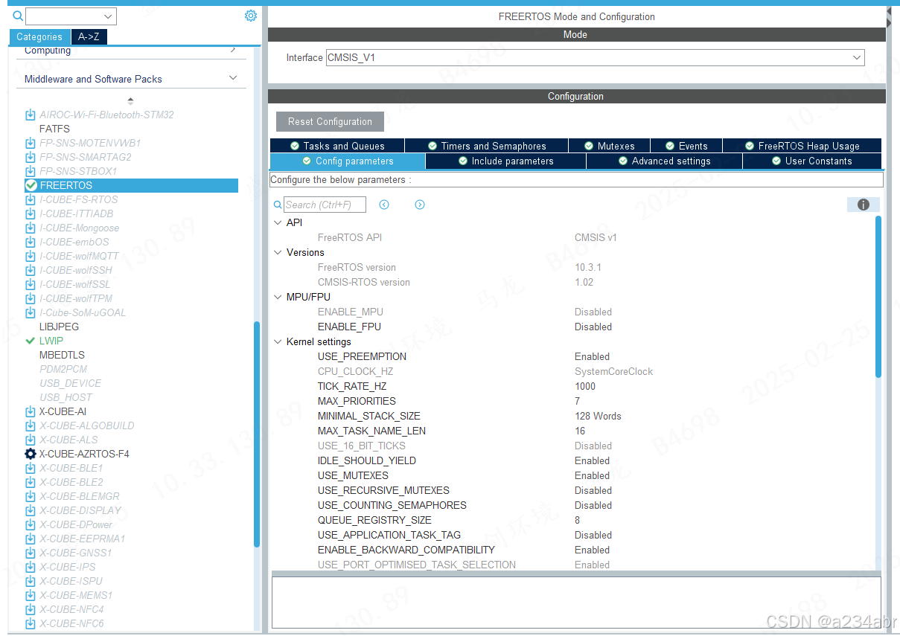Click the next search result arrow icon
The image size is (900, 636).
click(420, 205)
